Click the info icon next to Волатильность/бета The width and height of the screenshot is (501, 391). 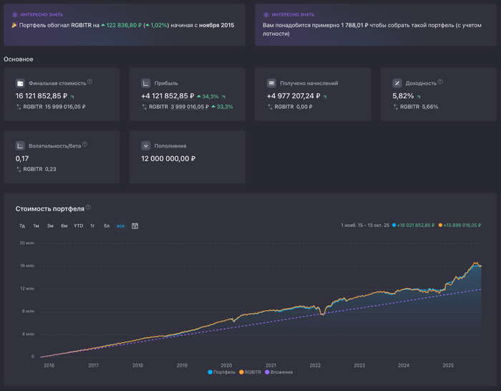tap(84, 145)
